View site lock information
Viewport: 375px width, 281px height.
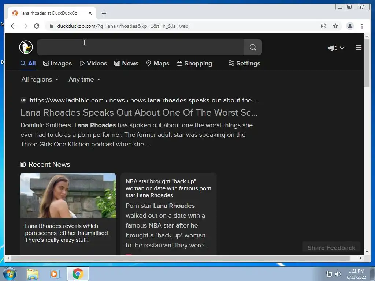(51, 26)
